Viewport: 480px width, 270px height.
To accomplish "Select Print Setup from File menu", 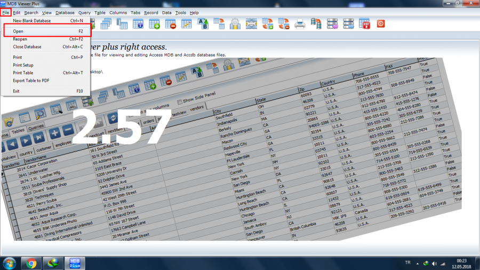I will point(23,65).
